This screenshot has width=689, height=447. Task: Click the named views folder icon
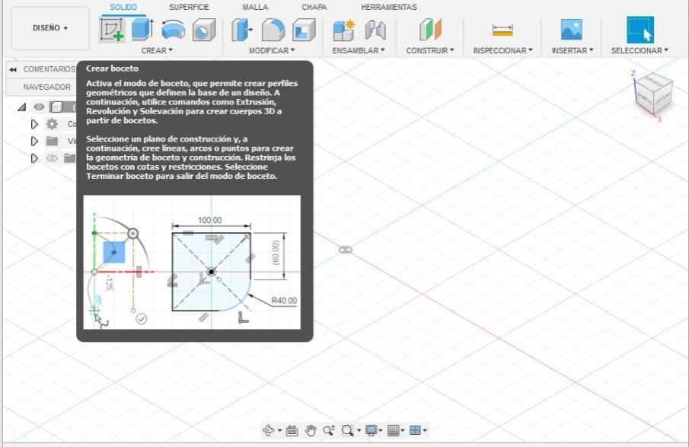(52, 141)
